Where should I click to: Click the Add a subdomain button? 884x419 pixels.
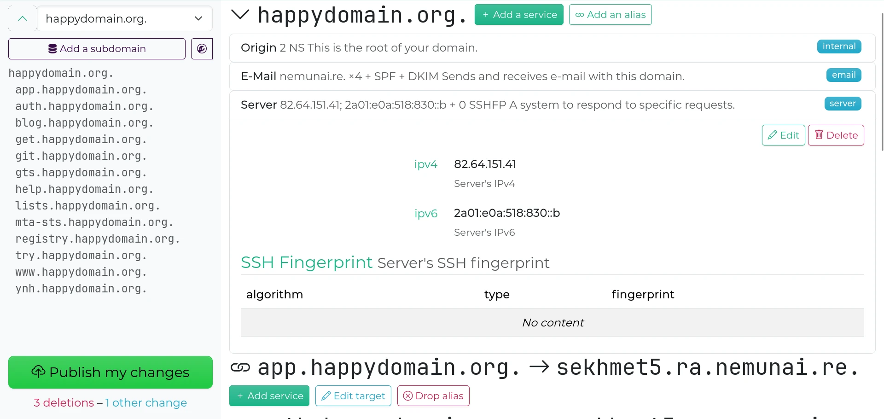(x=97, y=49)
